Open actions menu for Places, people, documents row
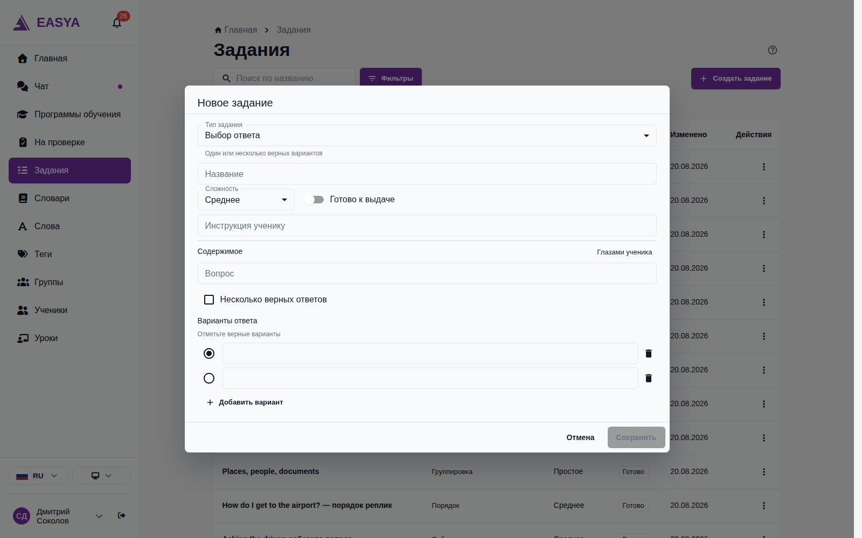The width and height of the screenshot is (862, 538). coord(763,472)
